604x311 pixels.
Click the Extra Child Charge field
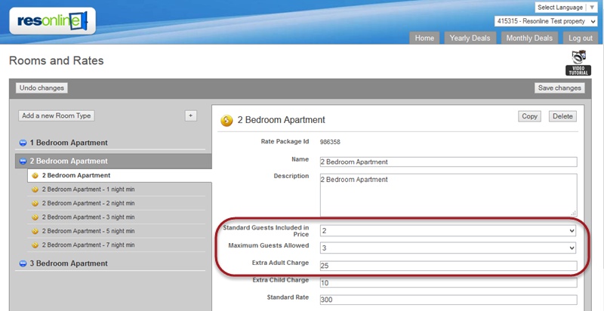pyautogui.click(x=448, y=283)
